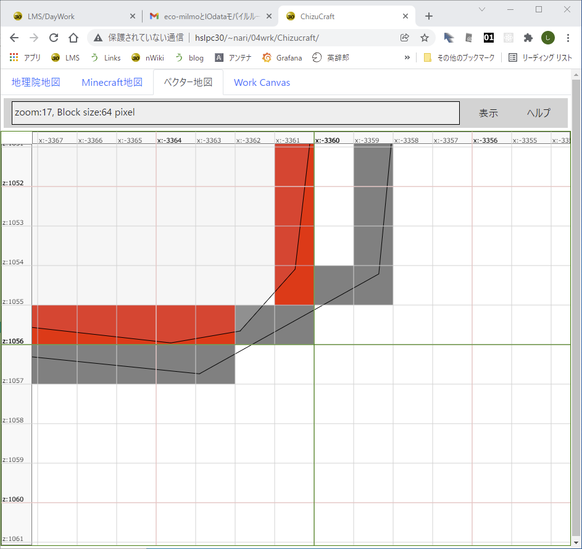Viewport: 582px width, 549px height.
Task: Switch to the 地理院地図 tab
Action: pos(36,82)
